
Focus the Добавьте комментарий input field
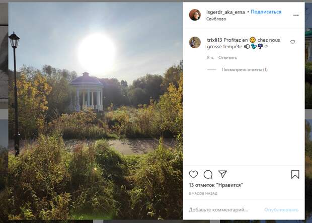[x=224, y=210]
